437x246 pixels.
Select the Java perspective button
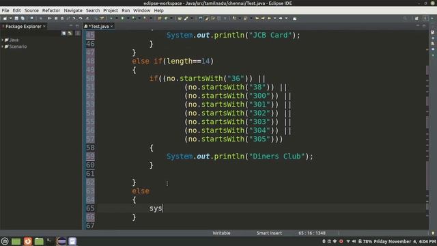(425, 18)
